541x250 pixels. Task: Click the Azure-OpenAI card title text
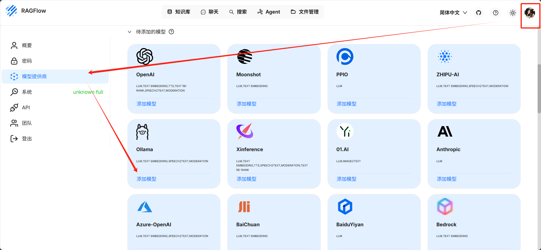(154, 225)
